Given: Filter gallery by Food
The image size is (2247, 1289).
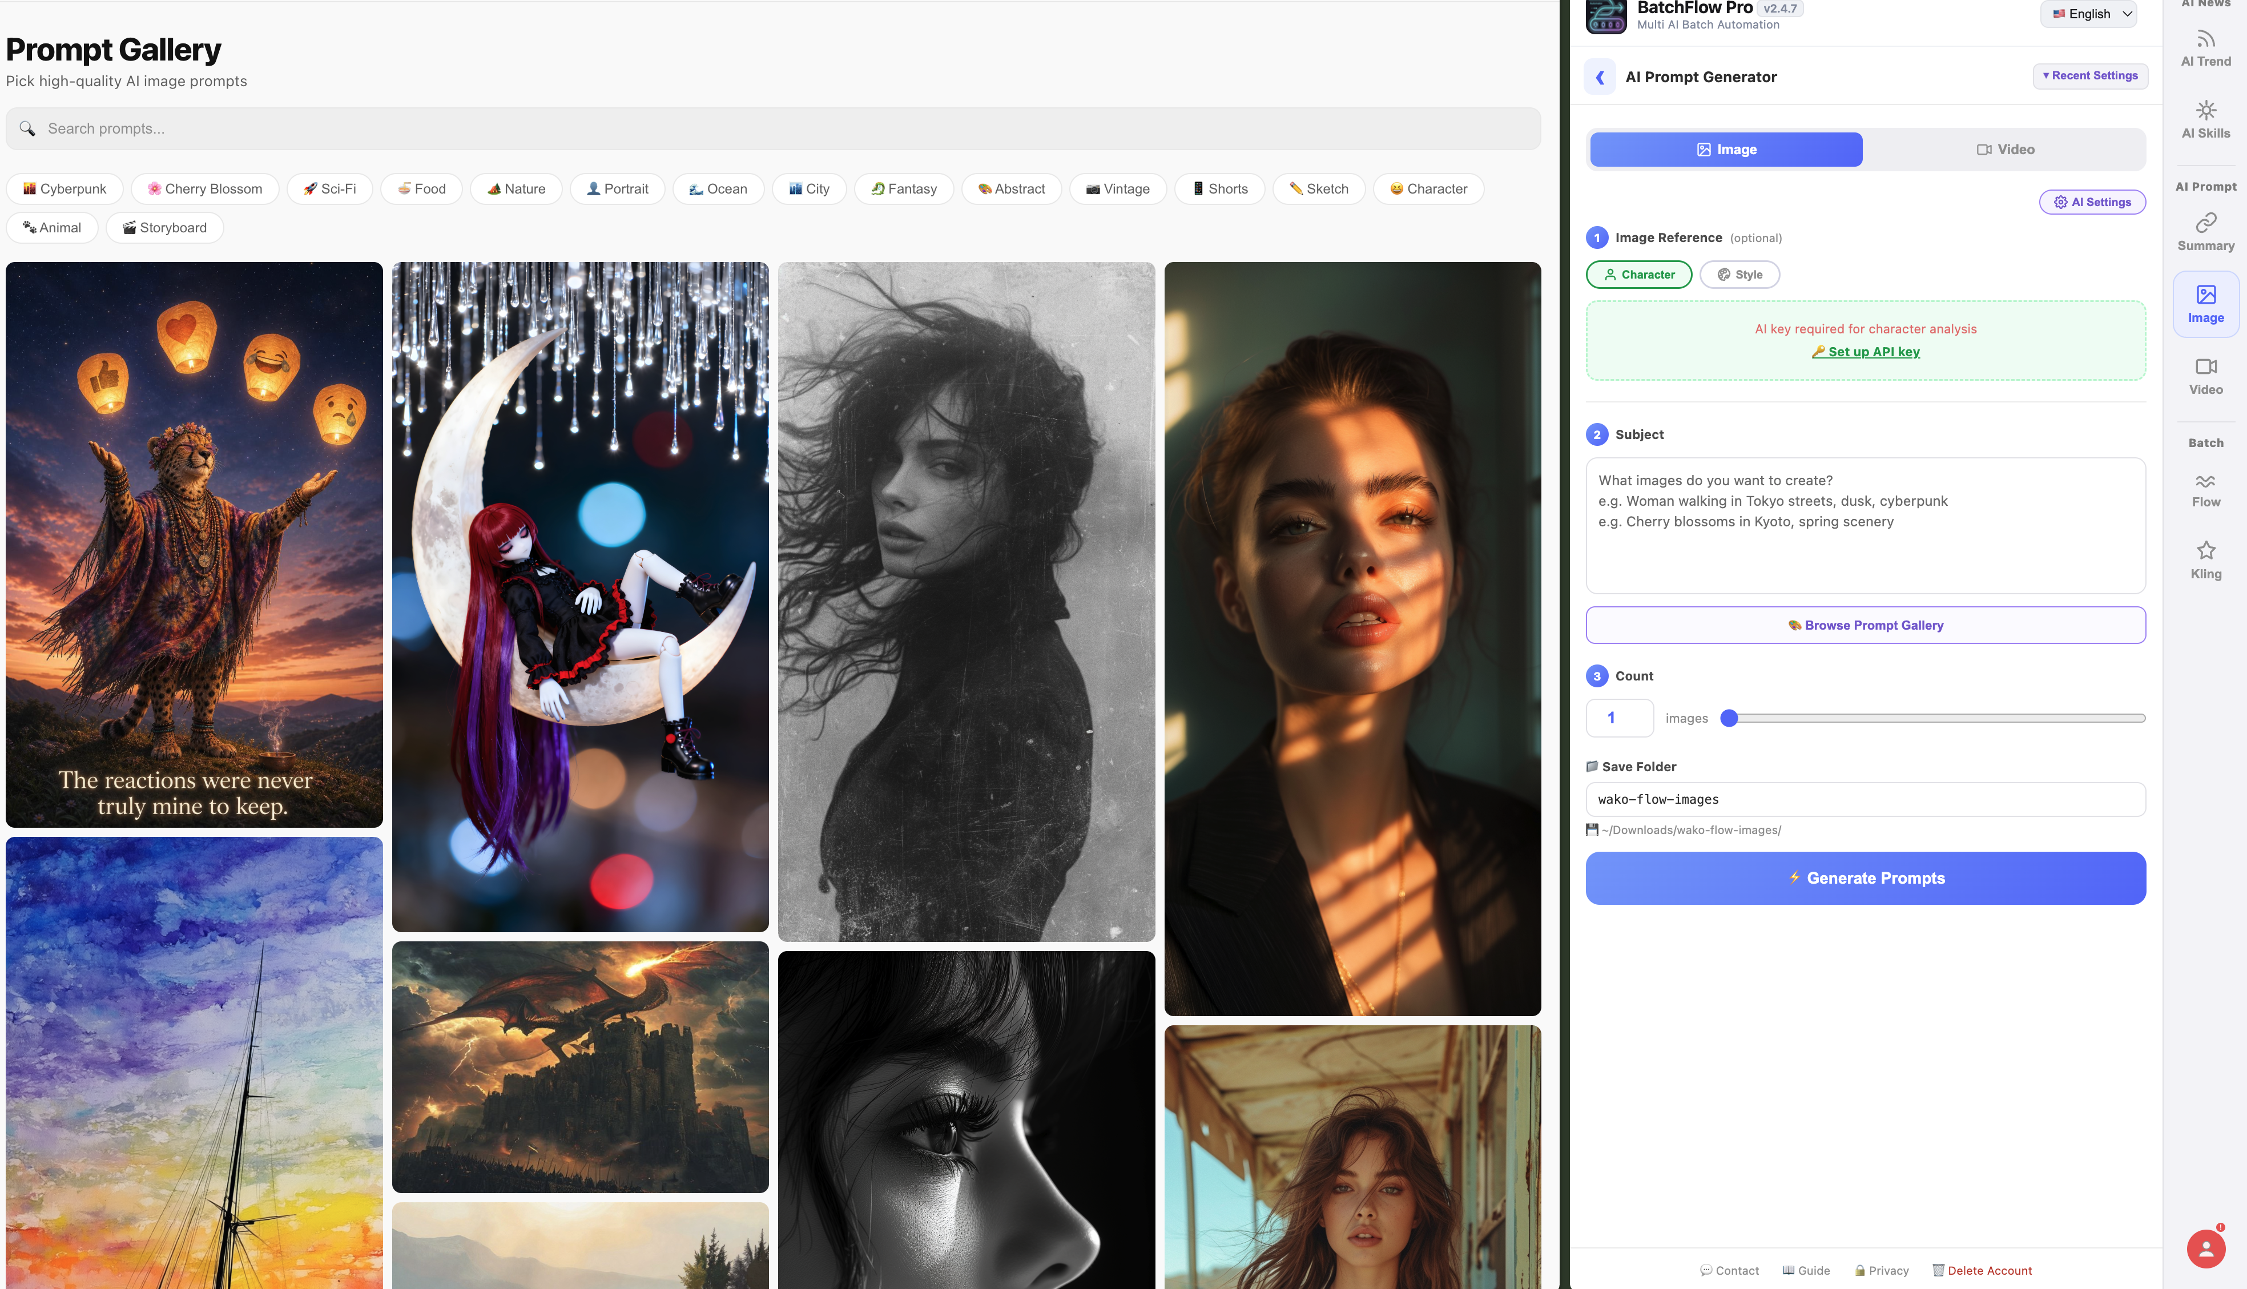Looking at the screenshot, I should (421, 188).
